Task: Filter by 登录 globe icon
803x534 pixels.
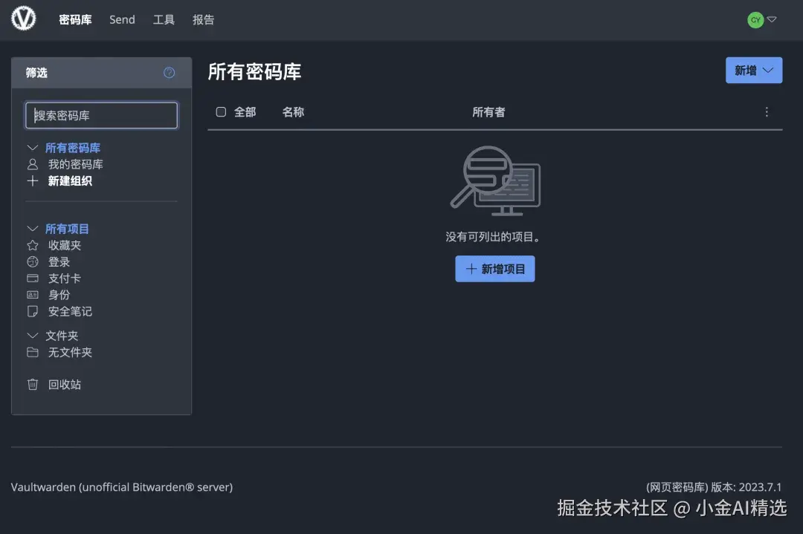Action: (33, 262)
